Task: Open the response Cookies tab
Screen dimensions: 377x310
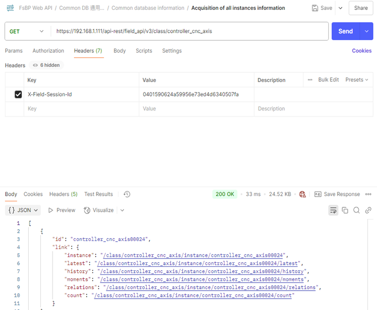Action: pyautogui.click(x=33, y=194)
